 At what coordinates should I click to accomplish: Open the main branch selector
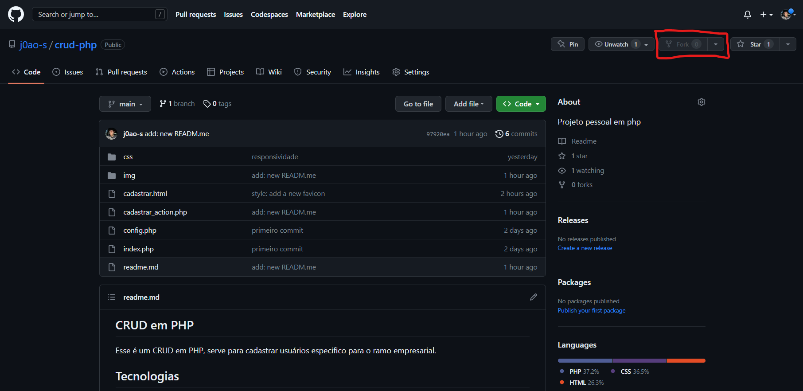click(x=125, y=104)
